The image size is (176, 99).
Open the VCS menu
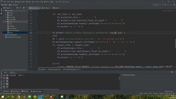click(42, 2)
